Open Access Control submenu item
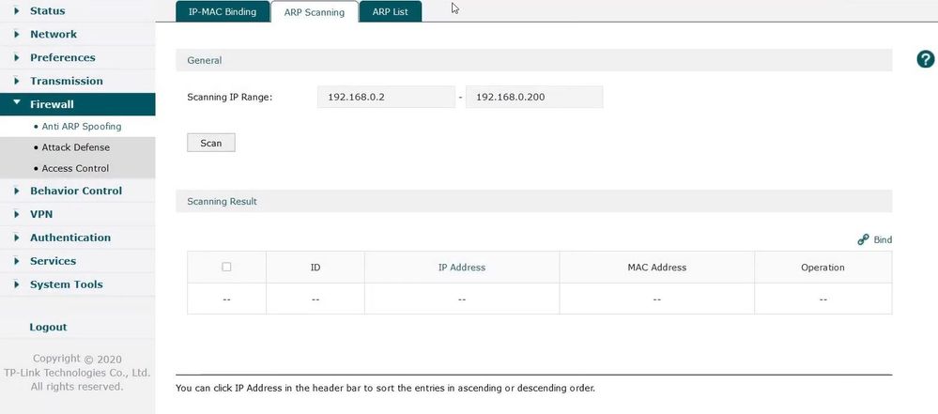The image size is (938, 414). click(x=75, y=168)
